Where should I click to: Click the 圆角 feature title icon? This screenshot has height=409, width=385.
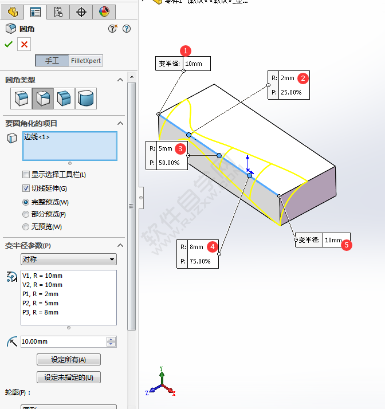pos(11,29)
